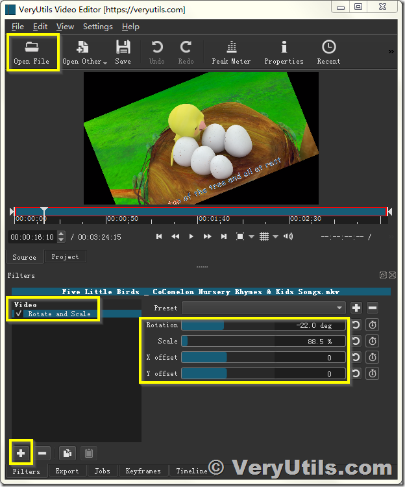Open the File menu
Image resolution: width=405 pixels, height=487 pixels.
(18, 27)
